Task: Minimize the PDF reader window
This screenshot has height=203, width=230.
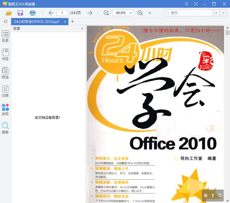Action: click(x=205, y=4)
